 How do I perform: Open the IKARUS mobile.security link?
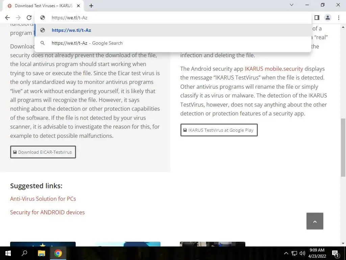[274, 69]
